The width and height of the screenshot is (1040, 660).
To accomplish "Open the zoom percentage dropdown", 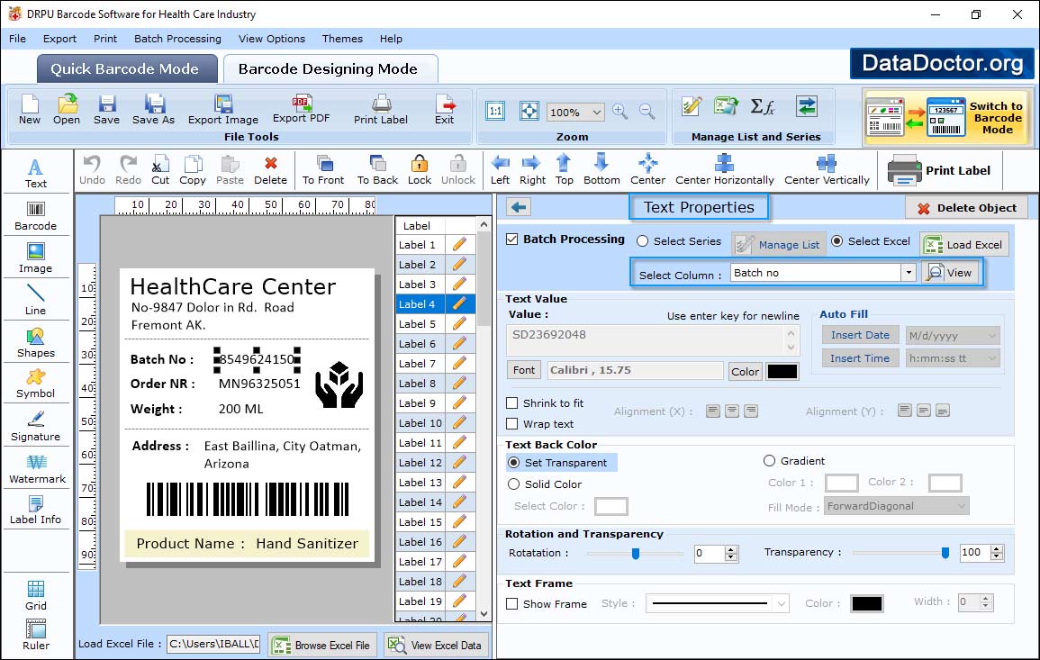I will [x=597, y=112].
